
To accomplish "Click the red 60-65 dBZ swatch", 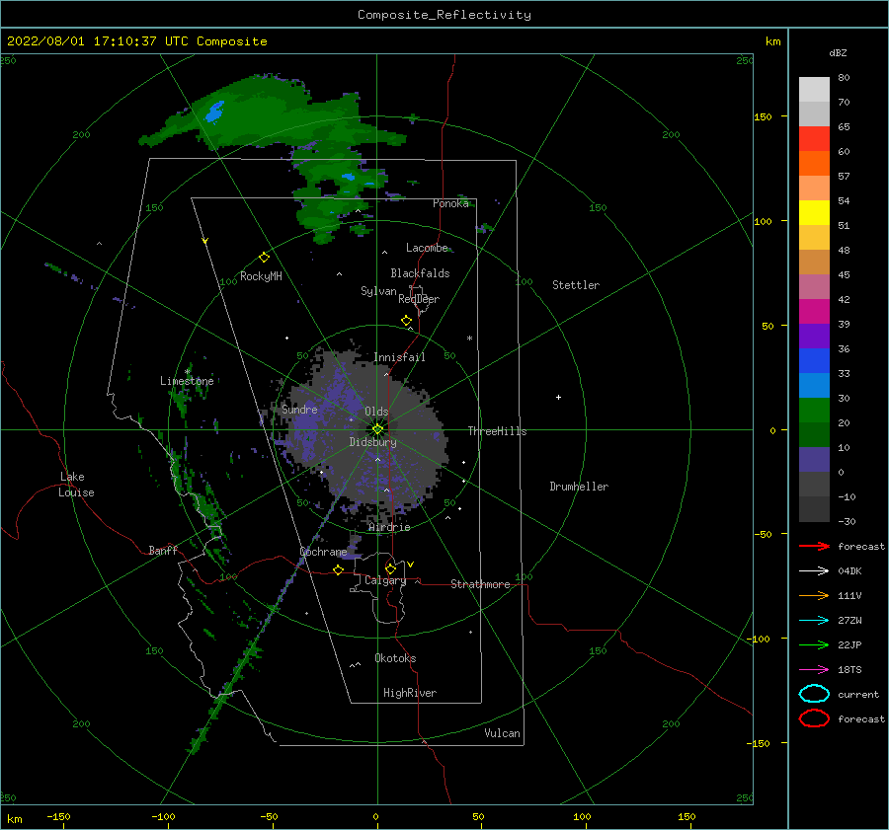I will (814, 139).
